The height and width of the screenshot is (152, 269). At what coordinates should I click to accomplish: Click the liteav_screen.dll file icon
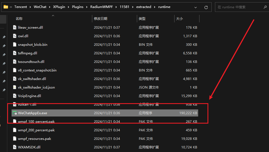click(15, 27)
